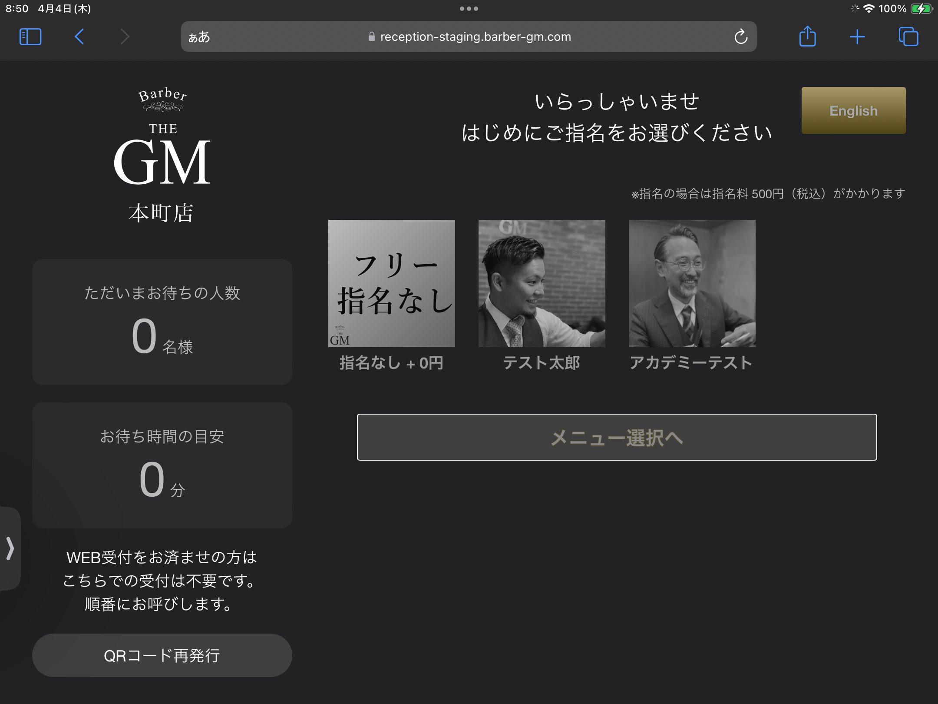Open the three-dot multitasking menu
The height and width of the screenshot is (704, 938).
469,9
